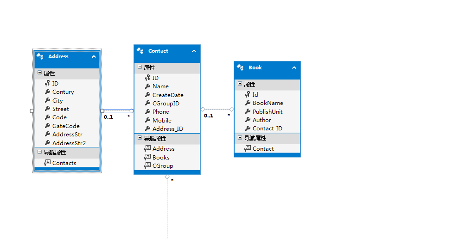Select the Contact_ID property
This screenshot has width=465, height=239.
coord(267,129)
